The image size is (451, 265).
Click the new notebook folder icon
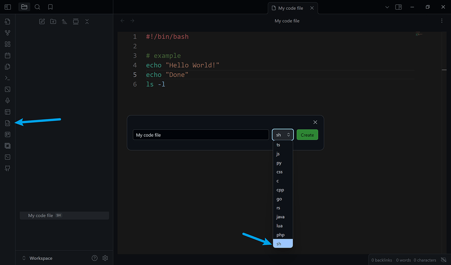tap(53, 21)
